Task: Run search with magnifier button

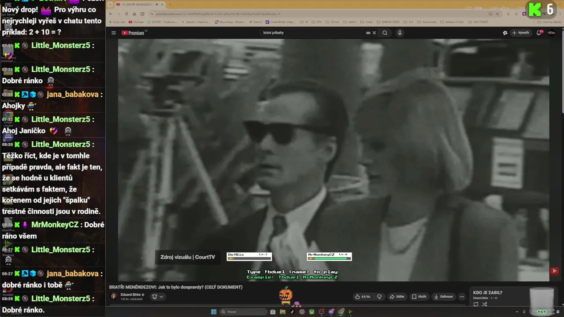Action: click(x=385, y=33)
